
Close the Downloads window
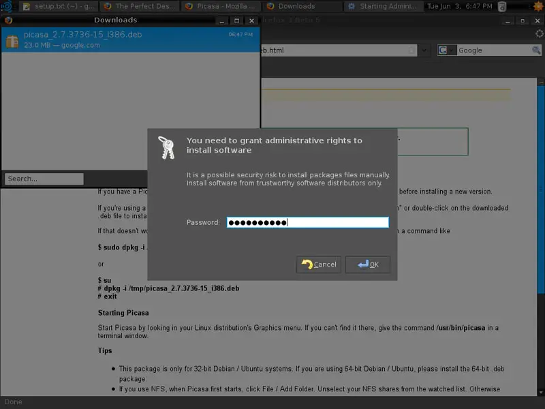[x=251, y=21]
